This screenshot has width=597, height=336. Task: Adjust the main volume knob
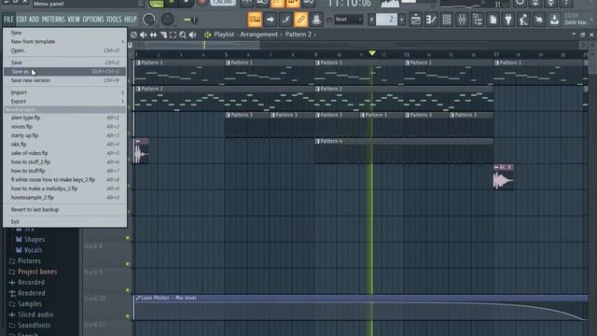[x=149, y=20]
